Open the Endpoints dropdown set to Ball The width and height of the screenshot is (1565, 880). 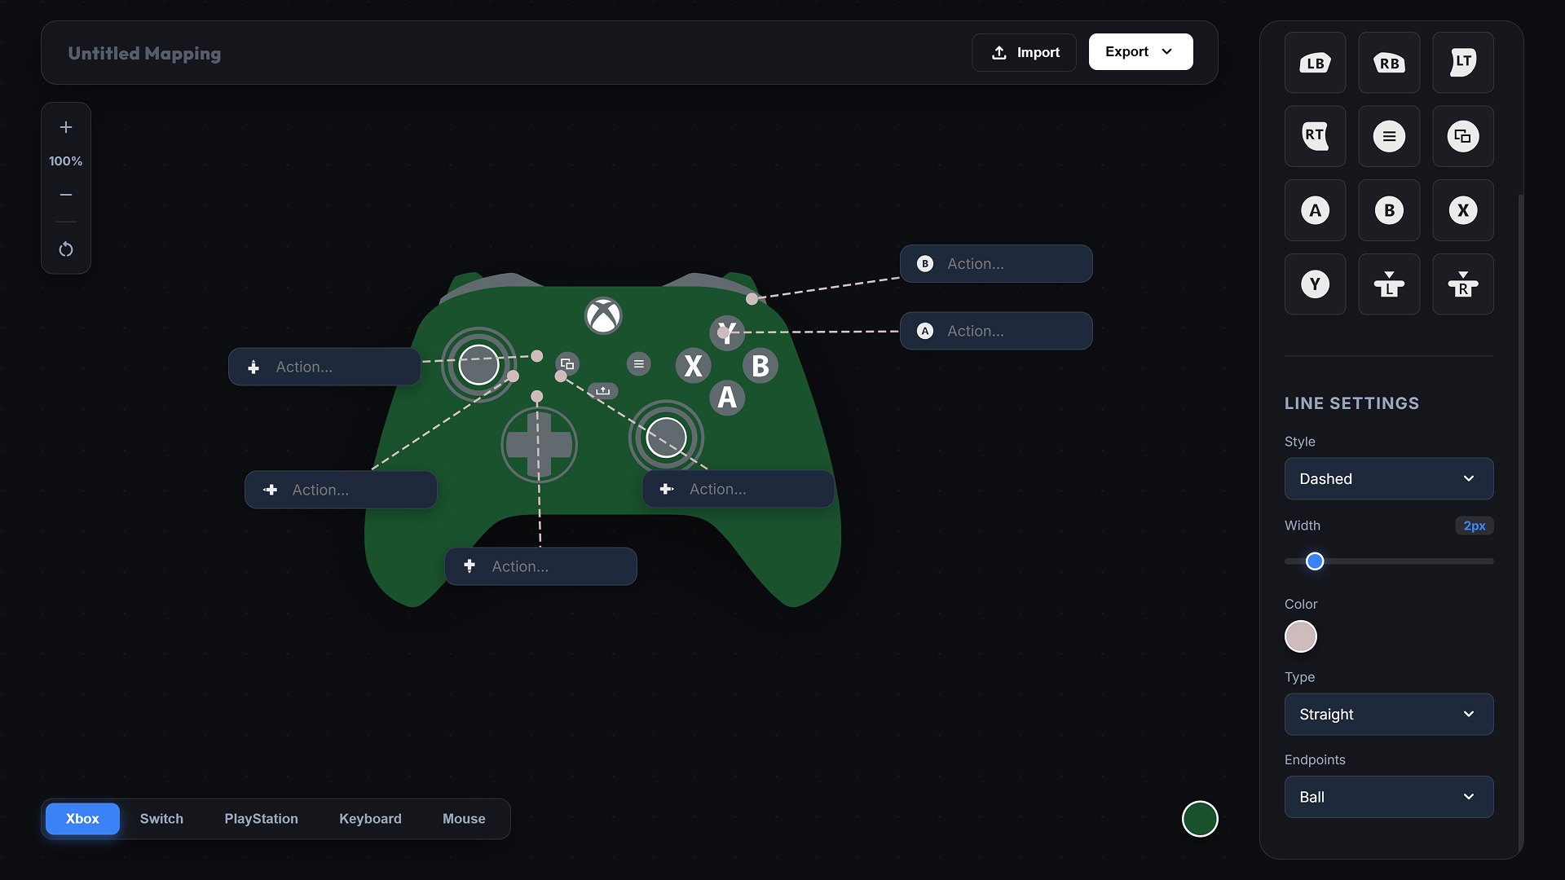pos(1388,797)
